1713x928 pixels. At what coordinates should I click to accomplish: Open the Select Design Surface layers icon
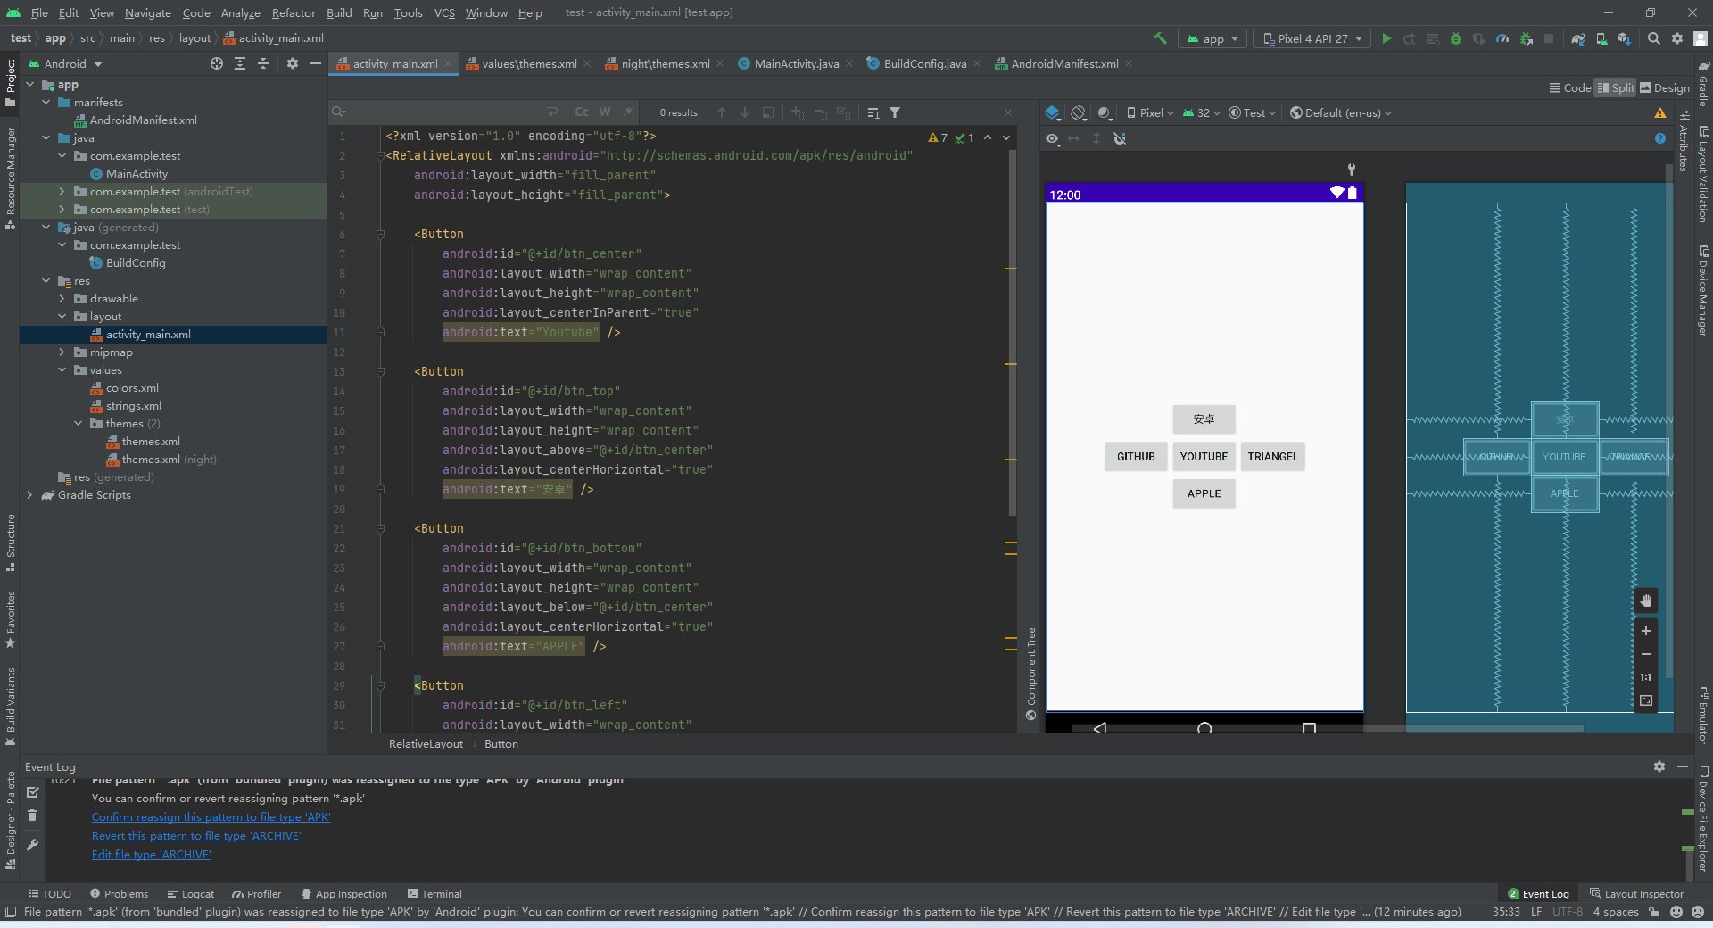[x=1053, y=112]
